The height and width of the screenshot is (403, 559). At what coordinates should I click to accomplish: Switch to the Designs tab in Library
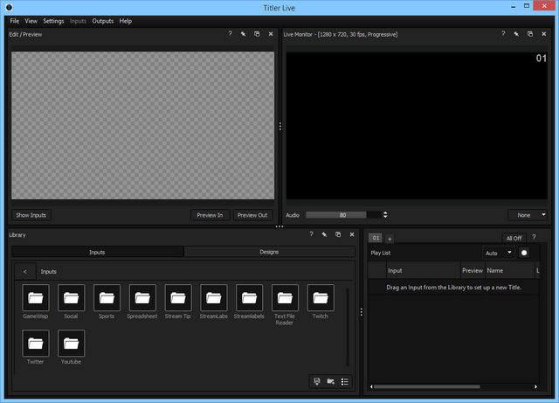269,252
